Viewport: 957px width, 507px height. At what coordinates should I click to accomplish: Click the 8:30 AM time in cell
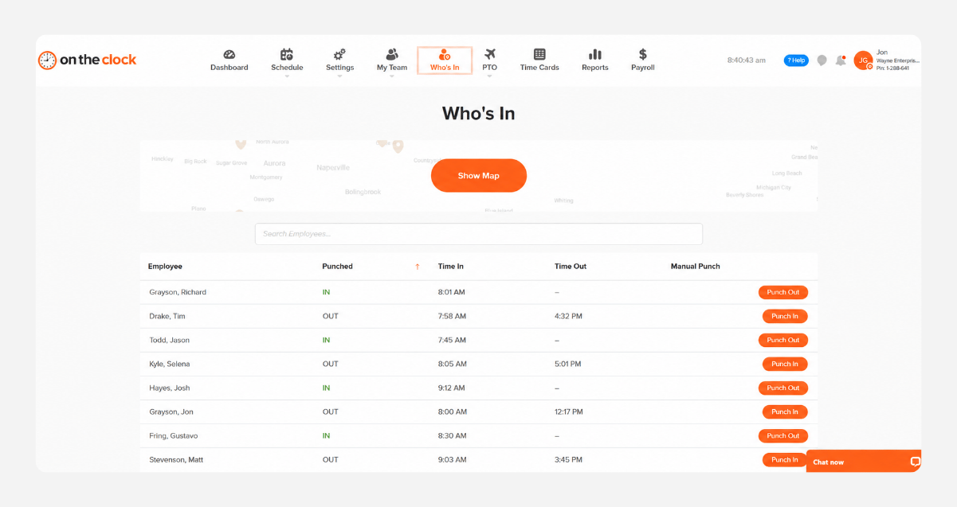click(x=452, y=435)
